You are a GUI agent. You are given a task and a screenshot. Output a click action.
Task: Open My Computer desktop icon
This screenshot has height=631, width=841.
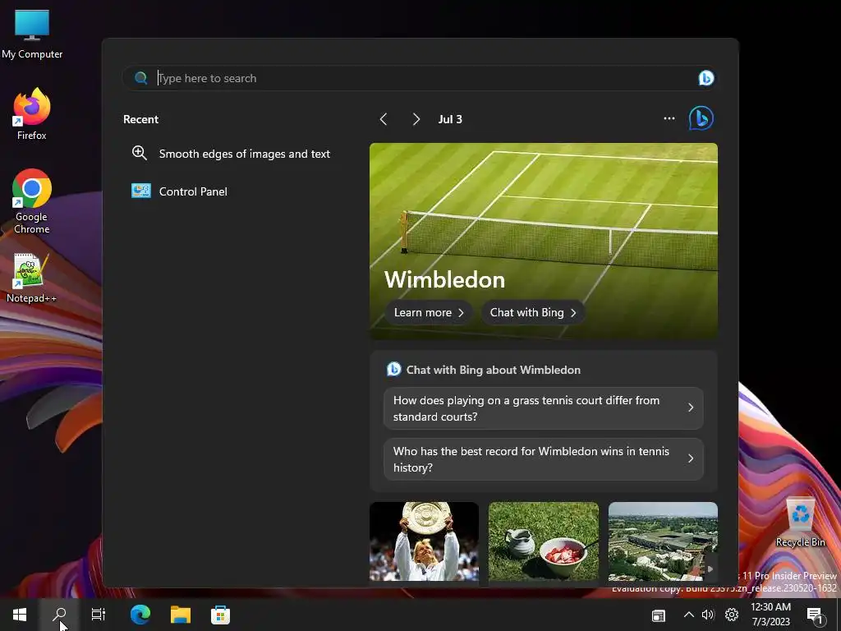(32, 35)
